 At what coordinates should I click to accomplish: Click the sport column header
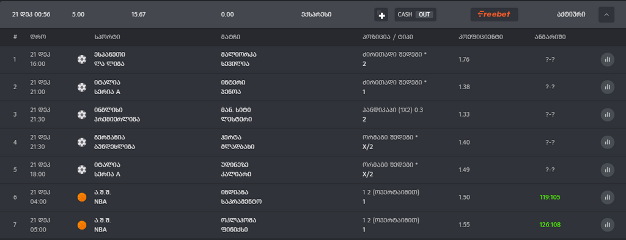[107, 37]
